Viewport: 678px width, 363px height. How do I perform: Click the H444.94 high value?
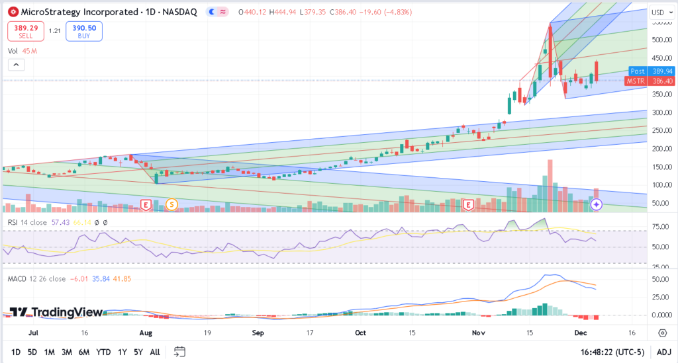pos(283,12)
